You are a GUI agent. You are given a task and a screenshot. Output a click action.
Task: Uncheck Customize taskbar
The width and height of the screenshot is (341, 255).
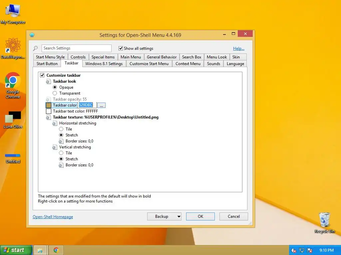[42, 75]
